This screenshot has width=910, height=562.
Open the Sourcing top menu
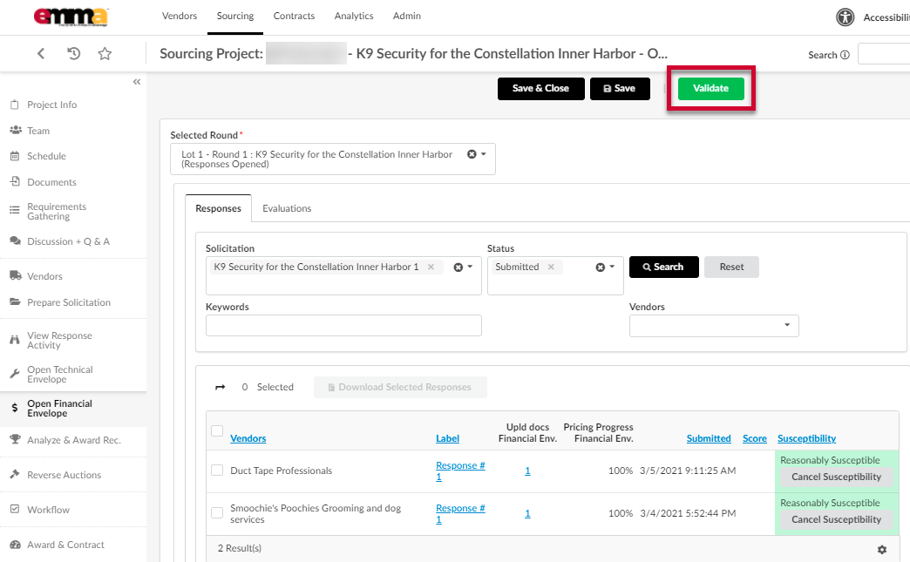235,16
